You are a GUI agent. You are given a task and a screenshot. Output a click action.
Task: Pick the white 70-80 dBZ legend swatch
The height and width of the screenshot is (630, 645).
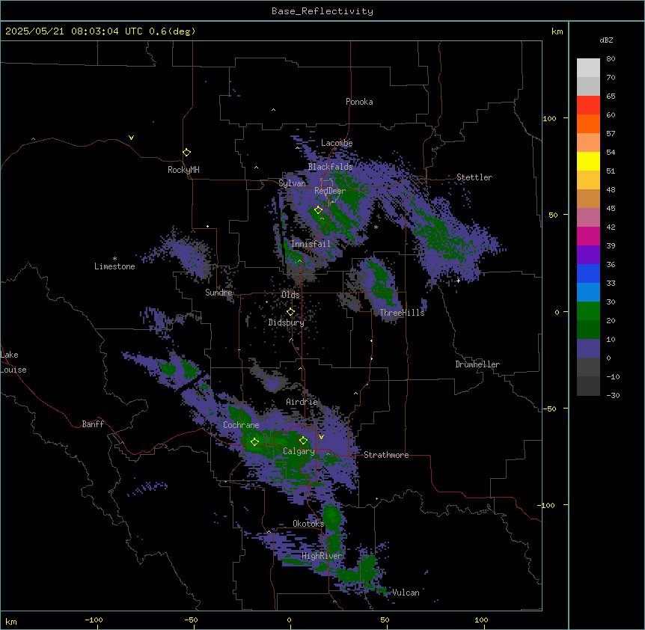point(588,68)
